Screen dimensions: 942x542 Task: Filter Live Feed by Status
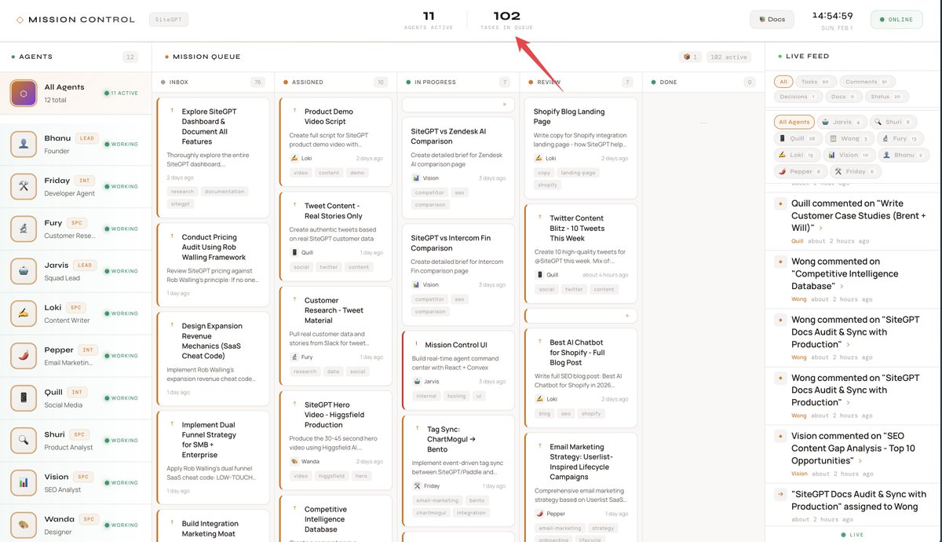click(887, 97)
